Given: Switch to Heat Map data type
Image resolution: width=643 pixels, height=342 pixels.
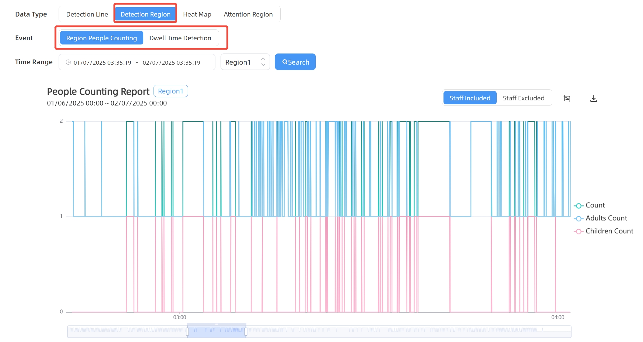Looking at the screenshot, I should 197,14.
